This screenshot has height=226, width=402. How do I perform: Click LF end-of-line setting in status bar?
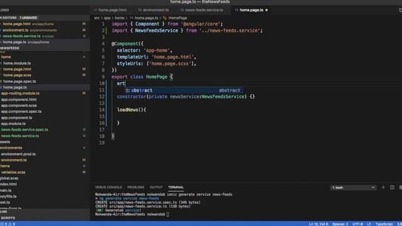coord(369,224)
